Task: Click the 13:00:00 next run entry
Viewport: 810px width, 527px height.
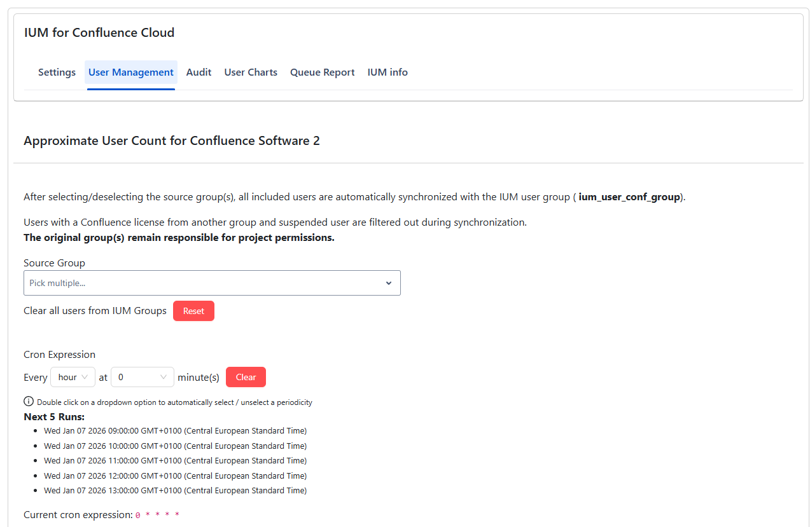Action: [175, 491]
